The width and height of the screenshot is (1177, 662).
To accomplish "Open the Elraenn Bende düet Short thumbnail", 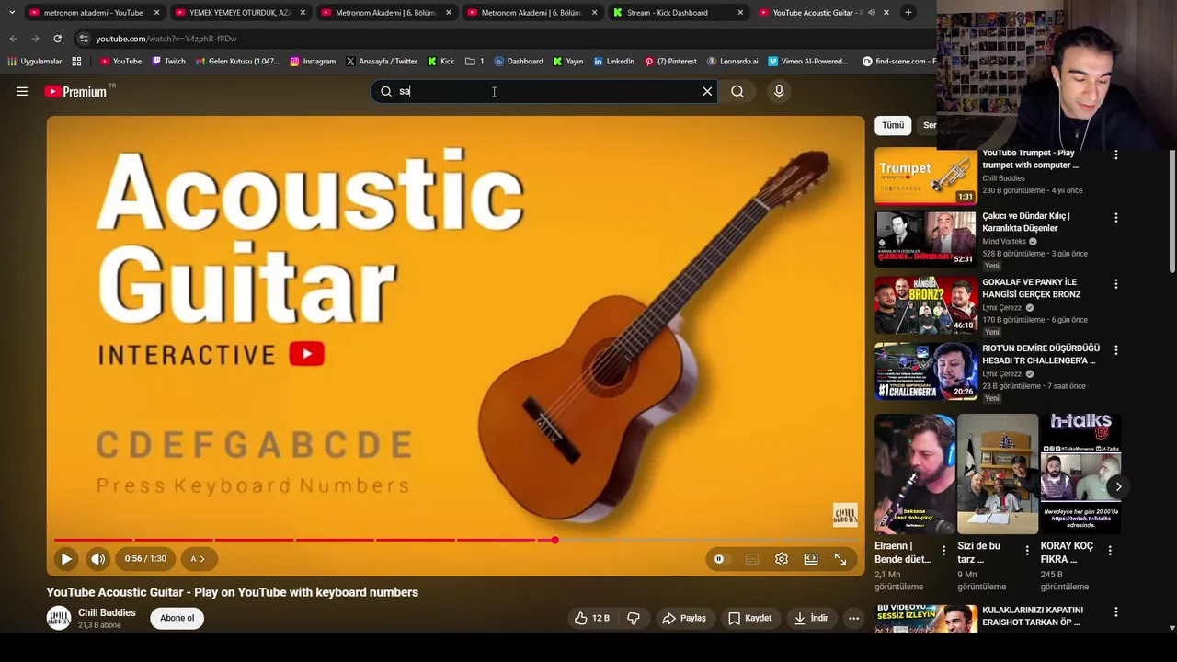I will [915, 474].
